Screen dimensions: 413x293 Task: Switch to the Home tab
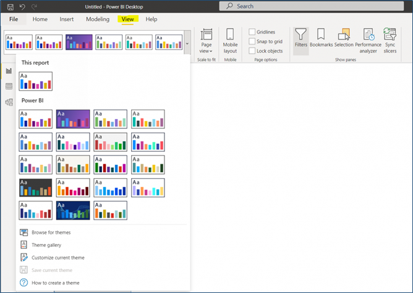coord(40,19)
